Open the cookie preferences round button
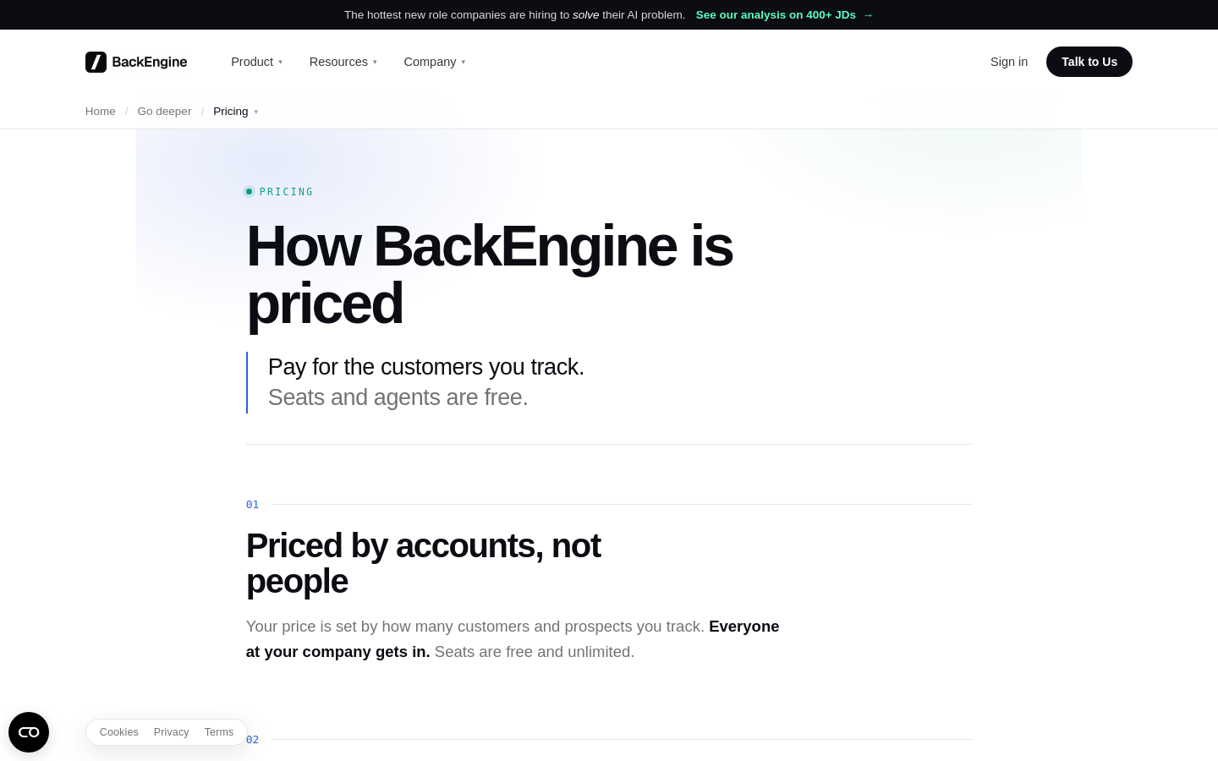Viewport: 1218px width, 761px height. click(x=29, y=732)
